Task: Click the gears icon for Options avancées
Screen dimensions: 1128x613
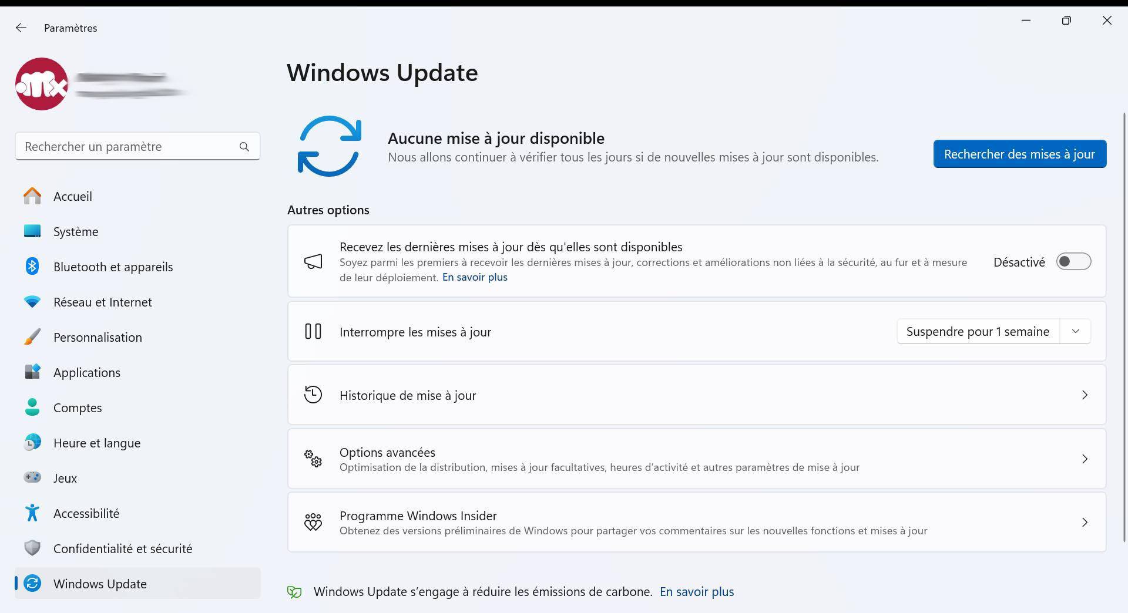Action: 313,459
